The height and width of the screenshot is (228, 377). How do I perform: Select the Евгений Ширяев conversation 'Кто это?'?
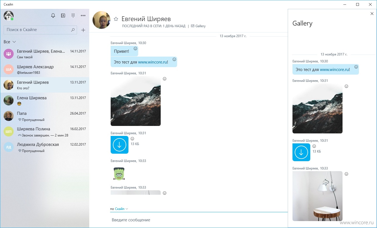click(x=45, y=85)
